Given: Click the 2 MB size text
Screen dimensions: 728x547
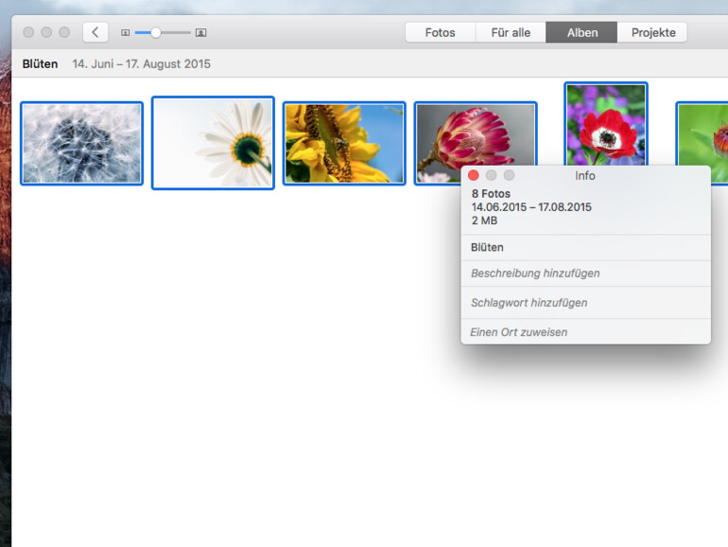Looking at the screenshot, I should (484, 221).
